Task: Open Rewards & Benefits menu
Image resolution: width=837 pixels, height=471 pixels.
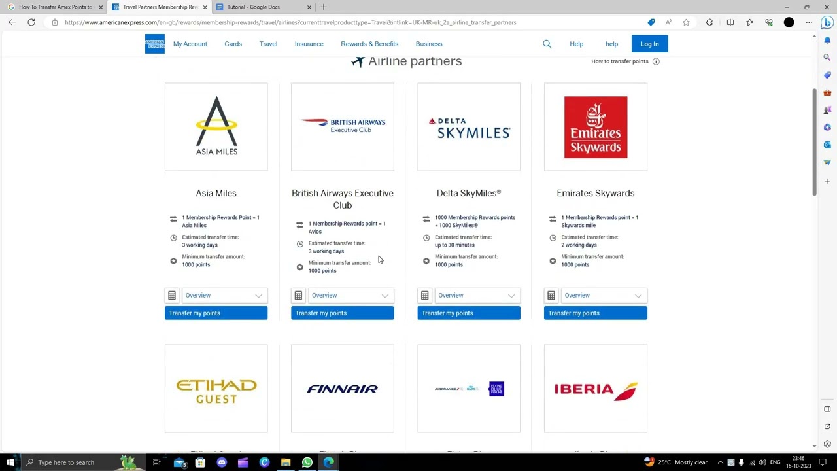Action: click(369, 44)
